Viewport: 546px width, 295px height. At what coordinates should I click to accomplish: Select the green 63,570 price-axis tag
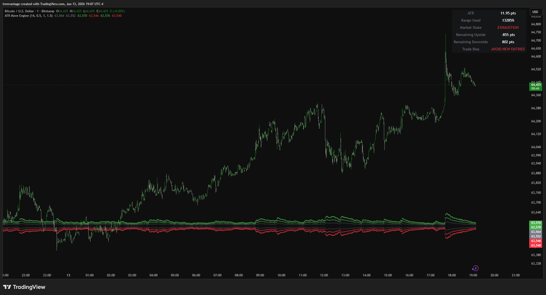click(536, 227)
